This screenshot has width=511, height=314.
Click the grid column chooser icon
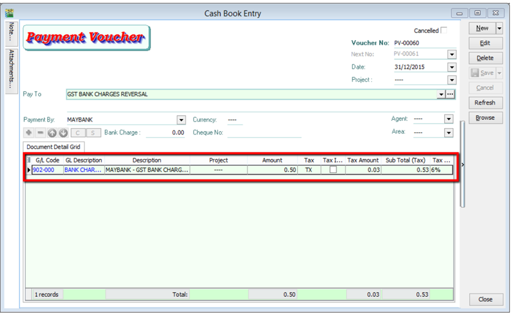[x=29, y=161]
